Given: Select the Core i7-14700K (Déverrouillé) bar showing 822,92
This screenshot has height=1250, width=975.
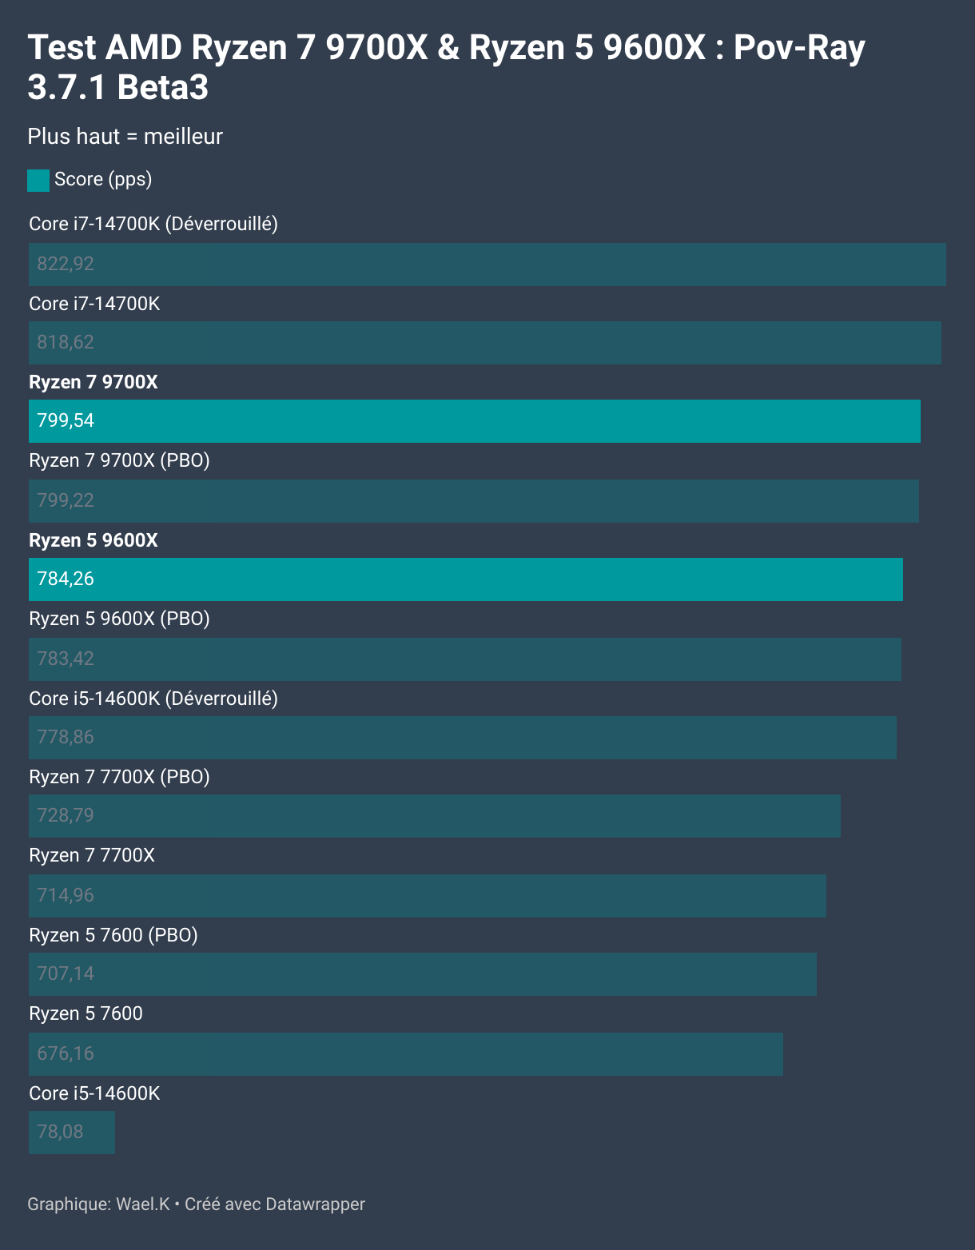Looking at the screenshot, I should click(x=487, y=264).
